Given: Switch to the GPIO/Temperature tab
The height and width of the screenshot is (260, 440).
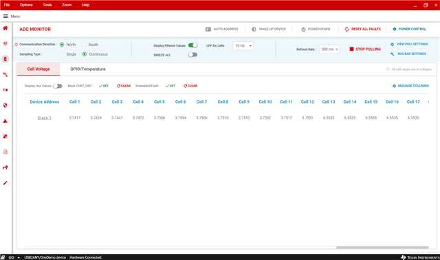Looking at the screenshot, I should 88,69.
